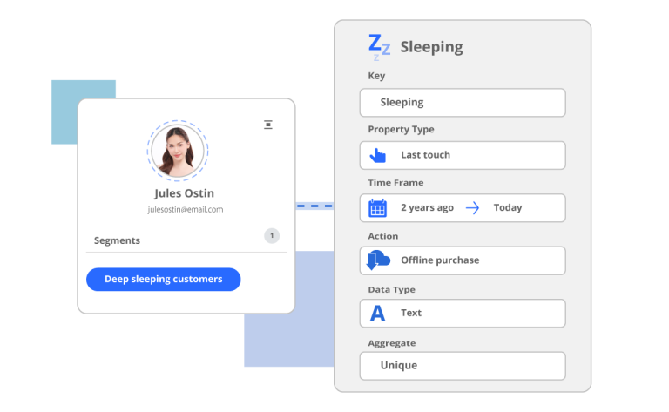Open the Property Type Last touch dropdown
Screen dimensions: 669x412
(x=463, y=155)
